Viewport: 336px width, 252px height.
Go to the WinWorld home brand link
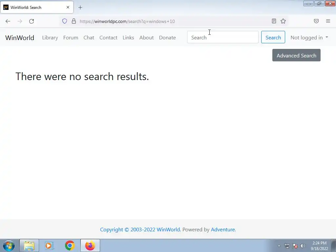20,38
